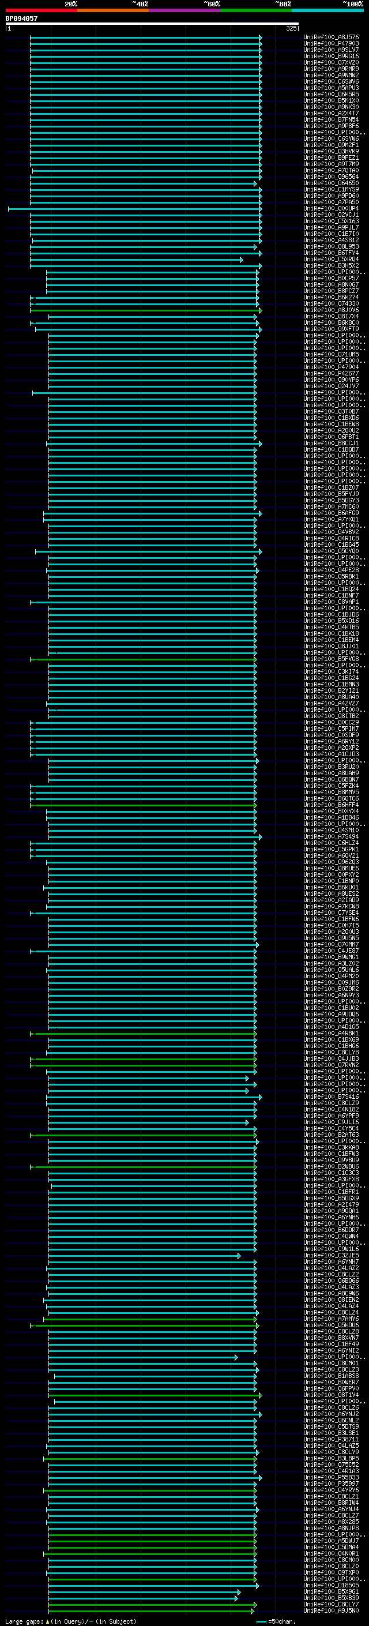This screenshot has width=369, height=1626.
Task: Open hit UniRef100_A2X4T7
Action: point(331,114)
